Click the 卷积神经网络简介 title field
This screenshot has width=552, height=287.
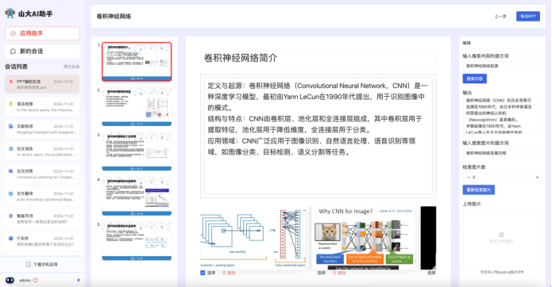click(x=318, y=59)
